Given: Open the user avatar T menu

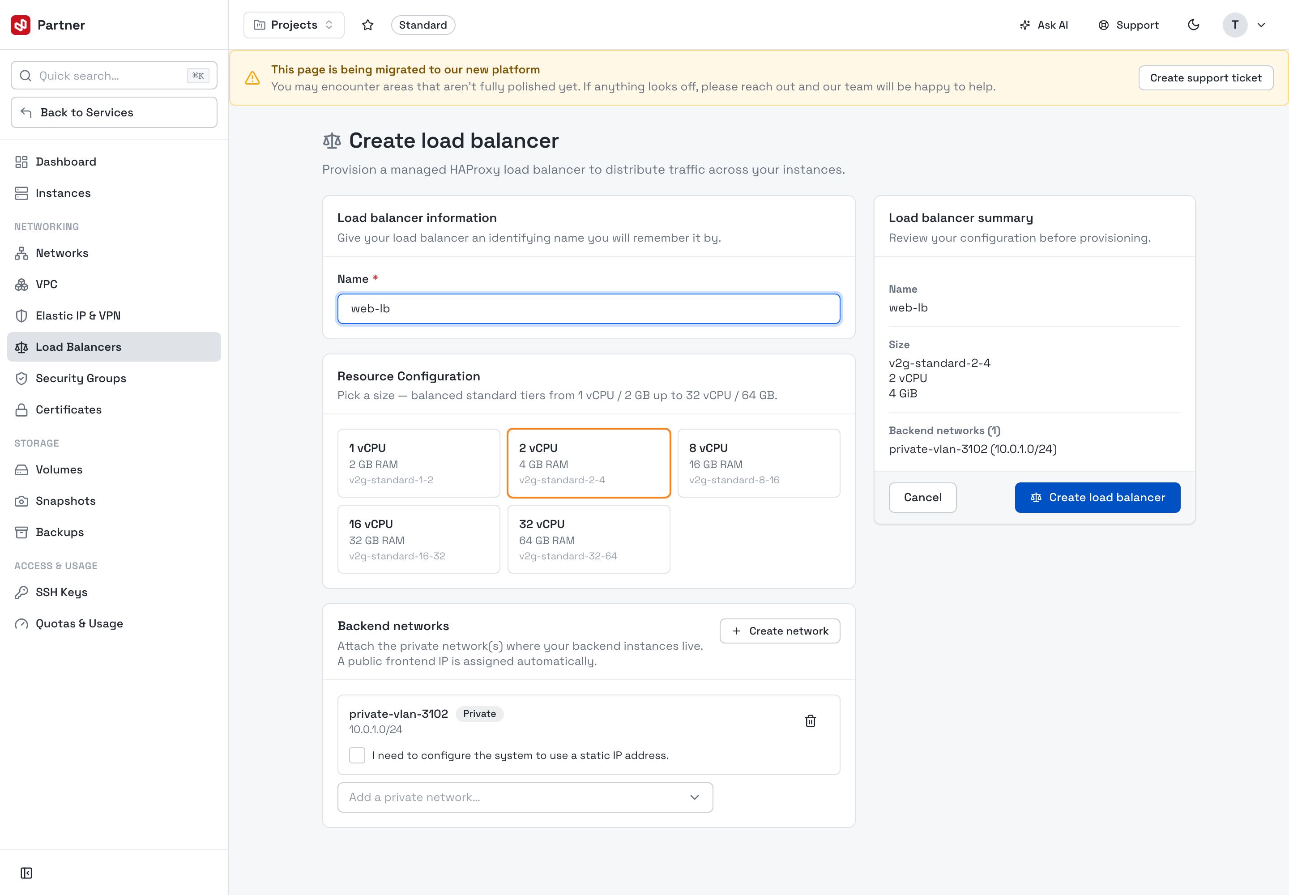Looking at the screenshot, I should (1235, 25).
